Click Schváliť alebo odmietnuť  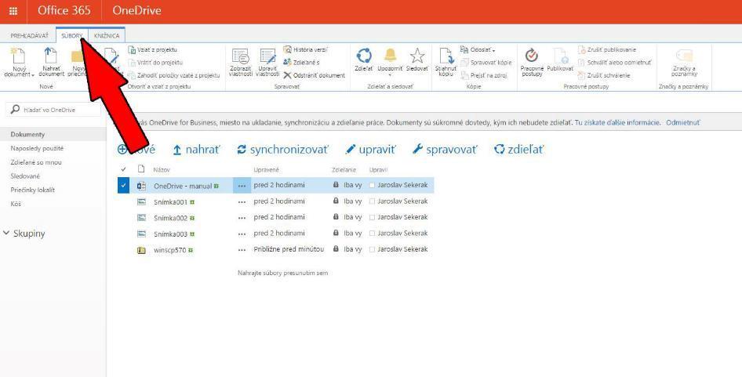pos(614,63)
